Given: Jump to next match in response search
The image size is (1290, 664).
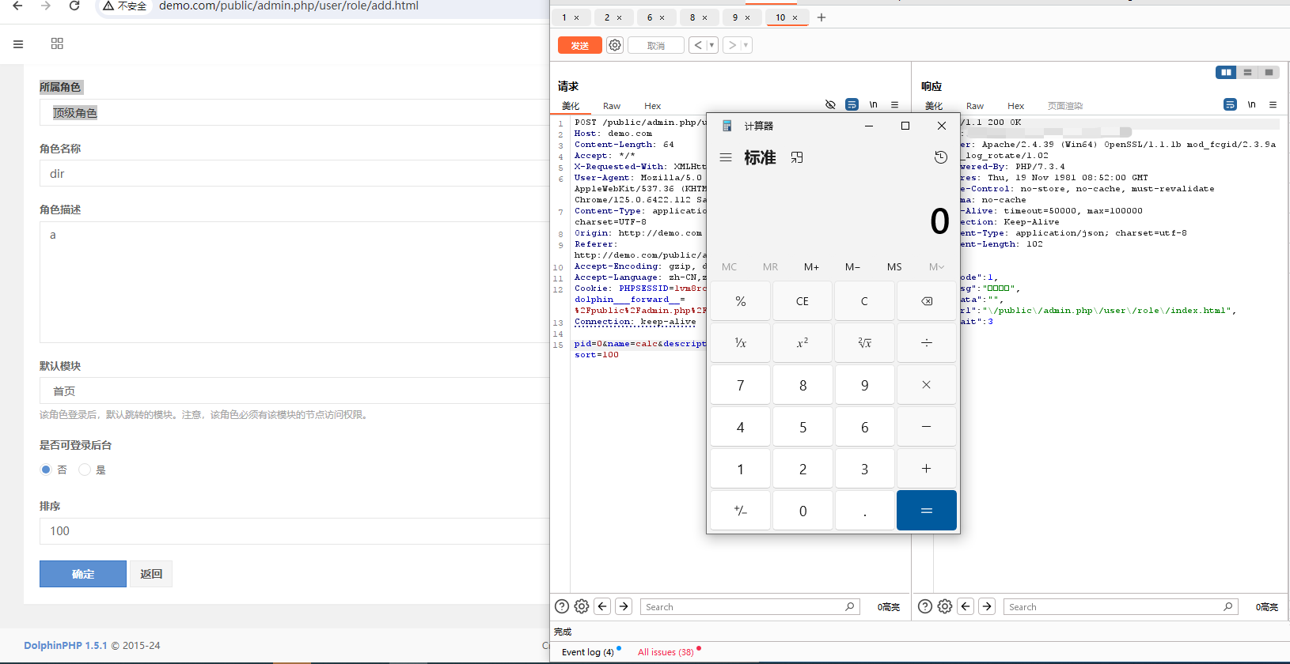Looking at the screenshot, I should tap(987, 606).
